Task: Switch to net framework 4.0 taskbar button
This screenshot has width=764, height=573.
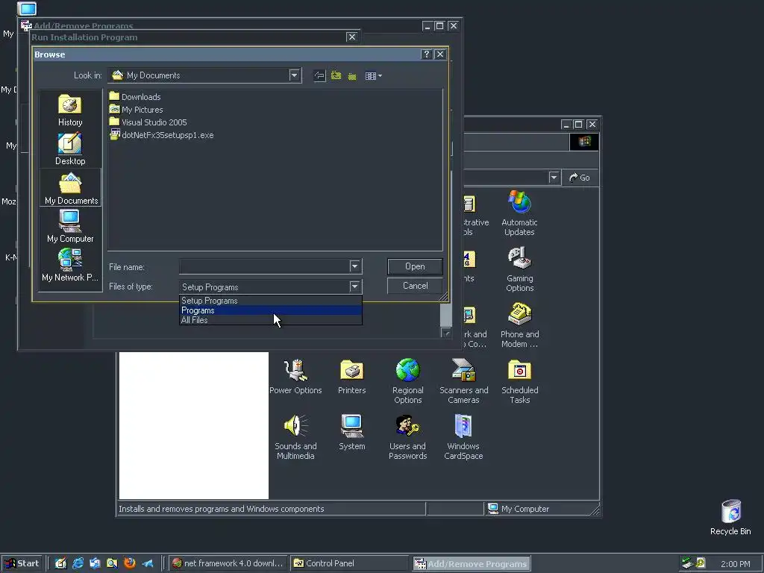Action: point(228,563)
